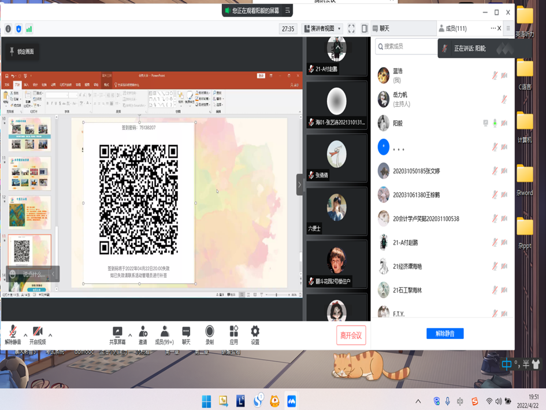
Task: Click video tile of 六便士
Action: click(x=337, y=211)
